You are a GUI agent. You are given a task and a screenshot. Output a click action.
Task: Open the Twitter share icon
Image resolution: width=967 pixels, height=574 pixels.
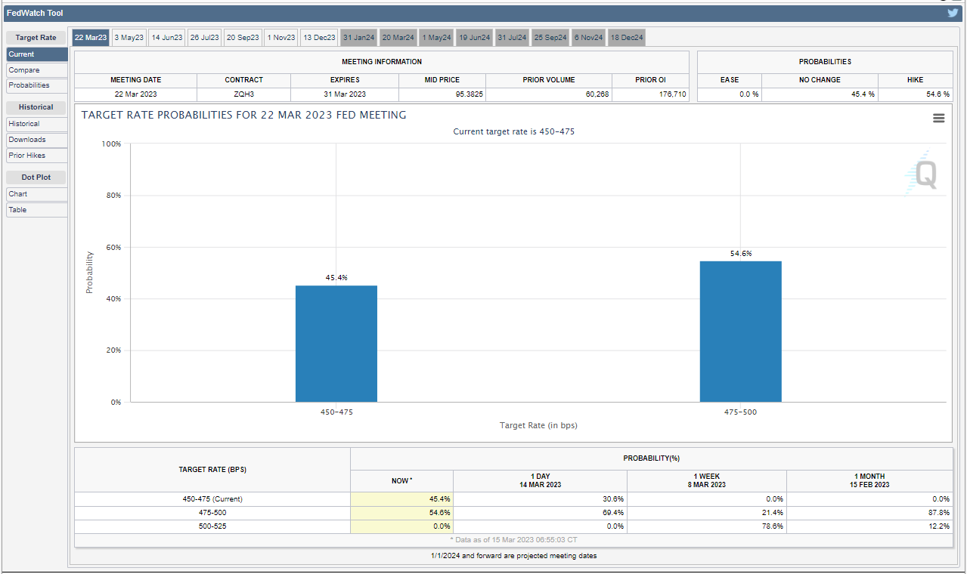click(953, 13)
